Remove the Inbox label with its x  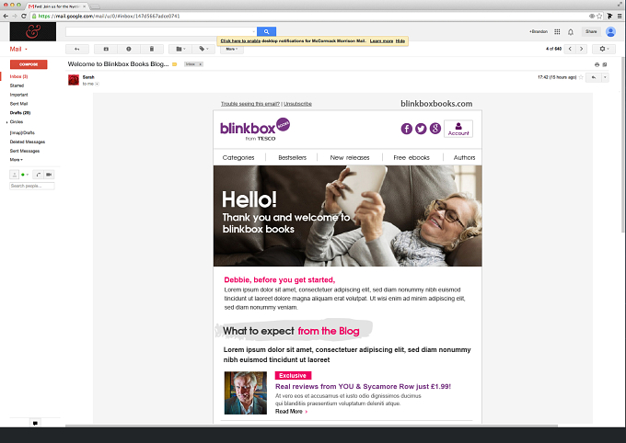pos(201,64)
